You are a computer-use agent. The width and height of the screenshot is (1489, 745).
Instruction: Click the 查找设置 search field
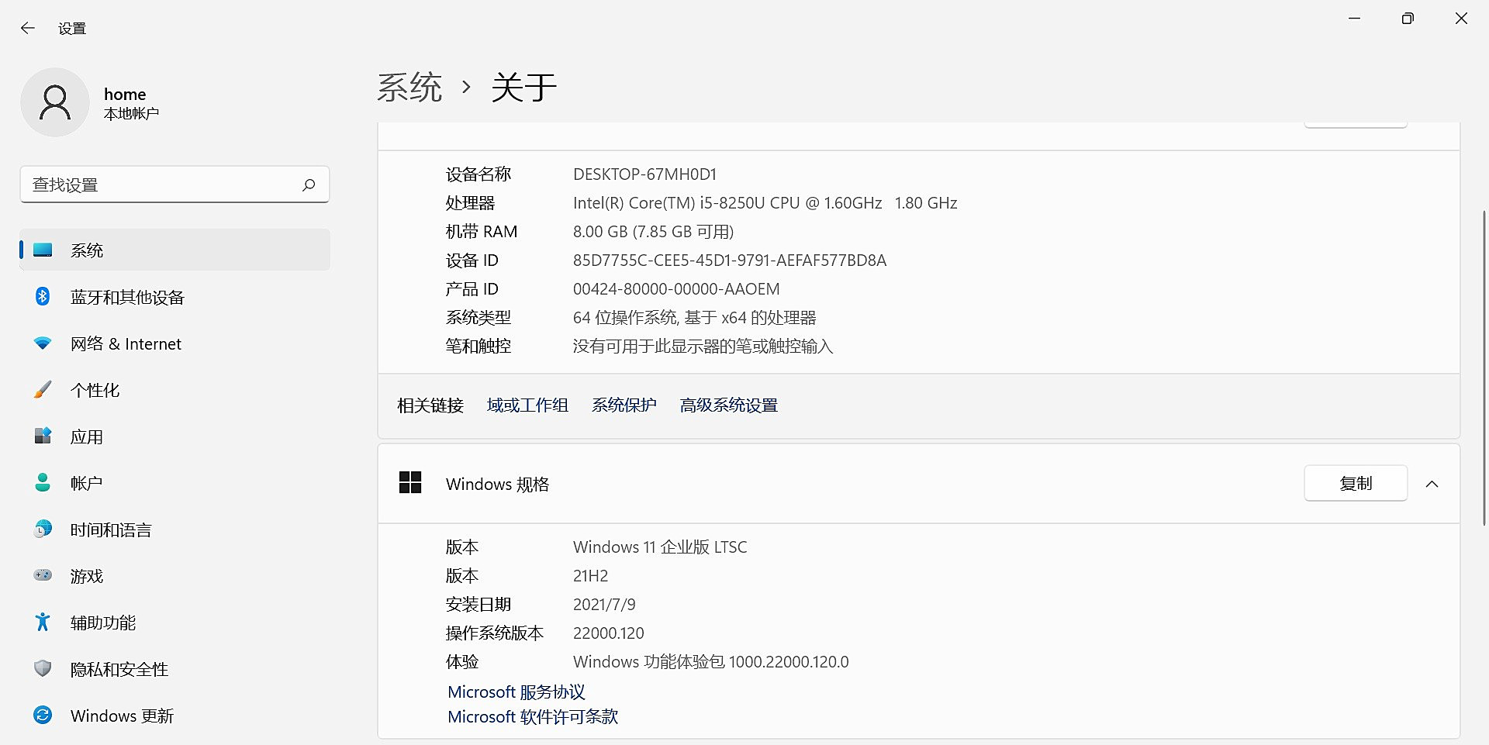pyautogui.click(x=175, y=185)
